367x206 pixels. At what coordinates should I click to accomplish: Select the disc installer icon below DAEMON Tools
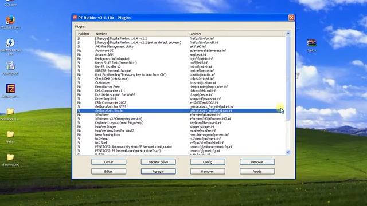coord(10,68)
